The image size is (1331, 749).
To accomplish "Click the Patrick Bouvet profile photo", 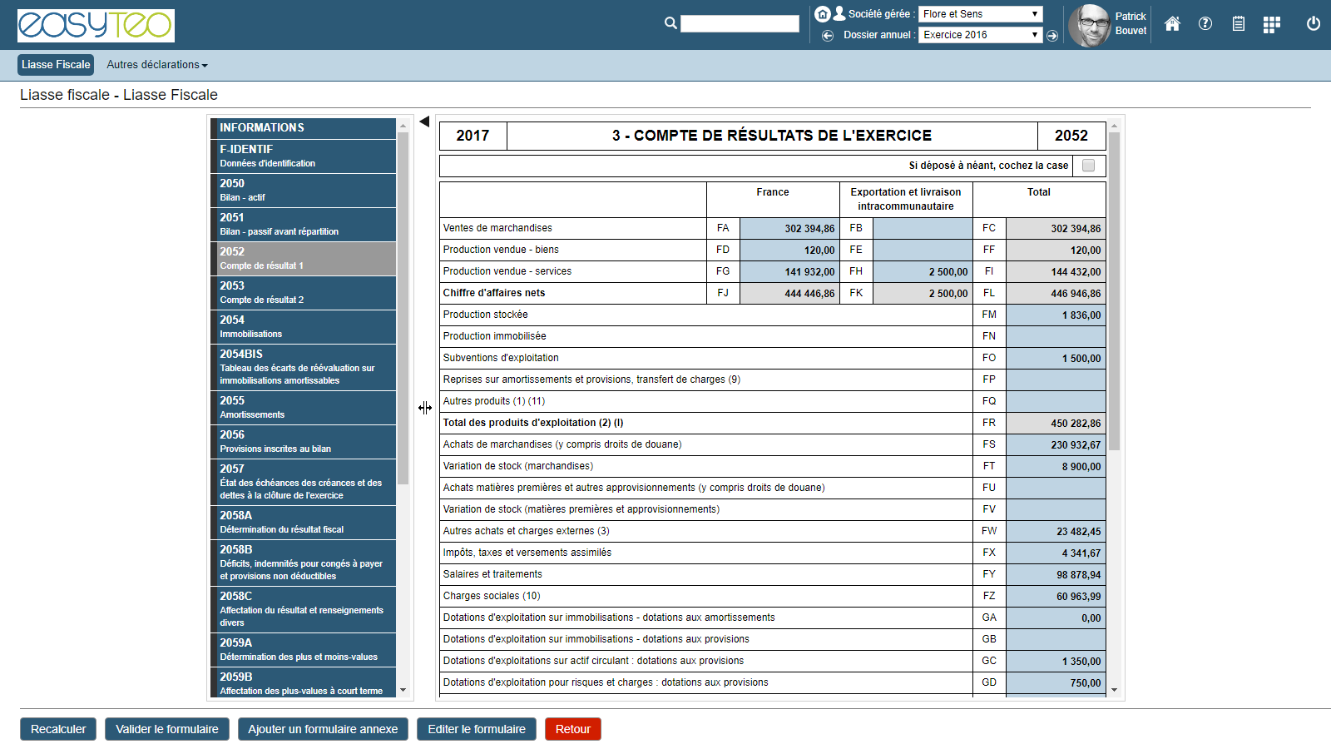I will tap(1089, 25).
